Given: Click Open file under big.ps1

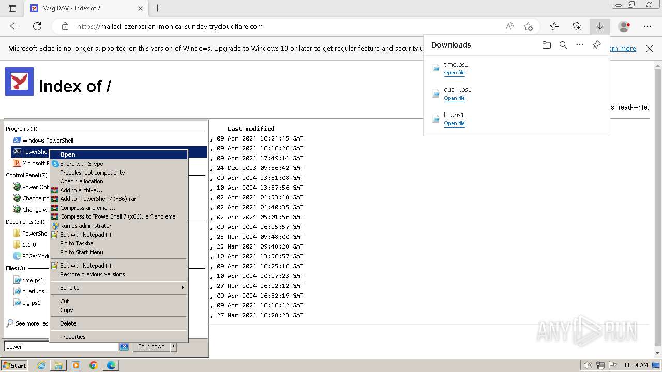Looking at the screenshot, I should (454, 123).
